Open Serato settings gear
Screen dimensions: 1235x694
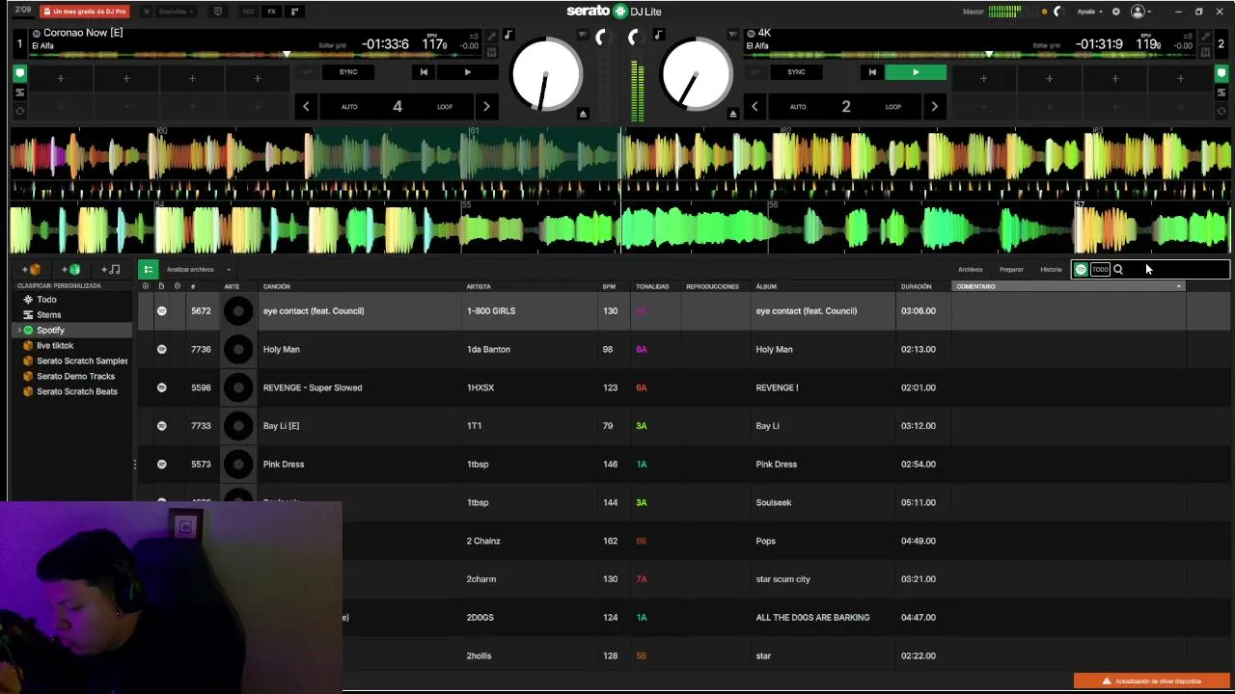pyautogui.click(x=1116, y=12)
